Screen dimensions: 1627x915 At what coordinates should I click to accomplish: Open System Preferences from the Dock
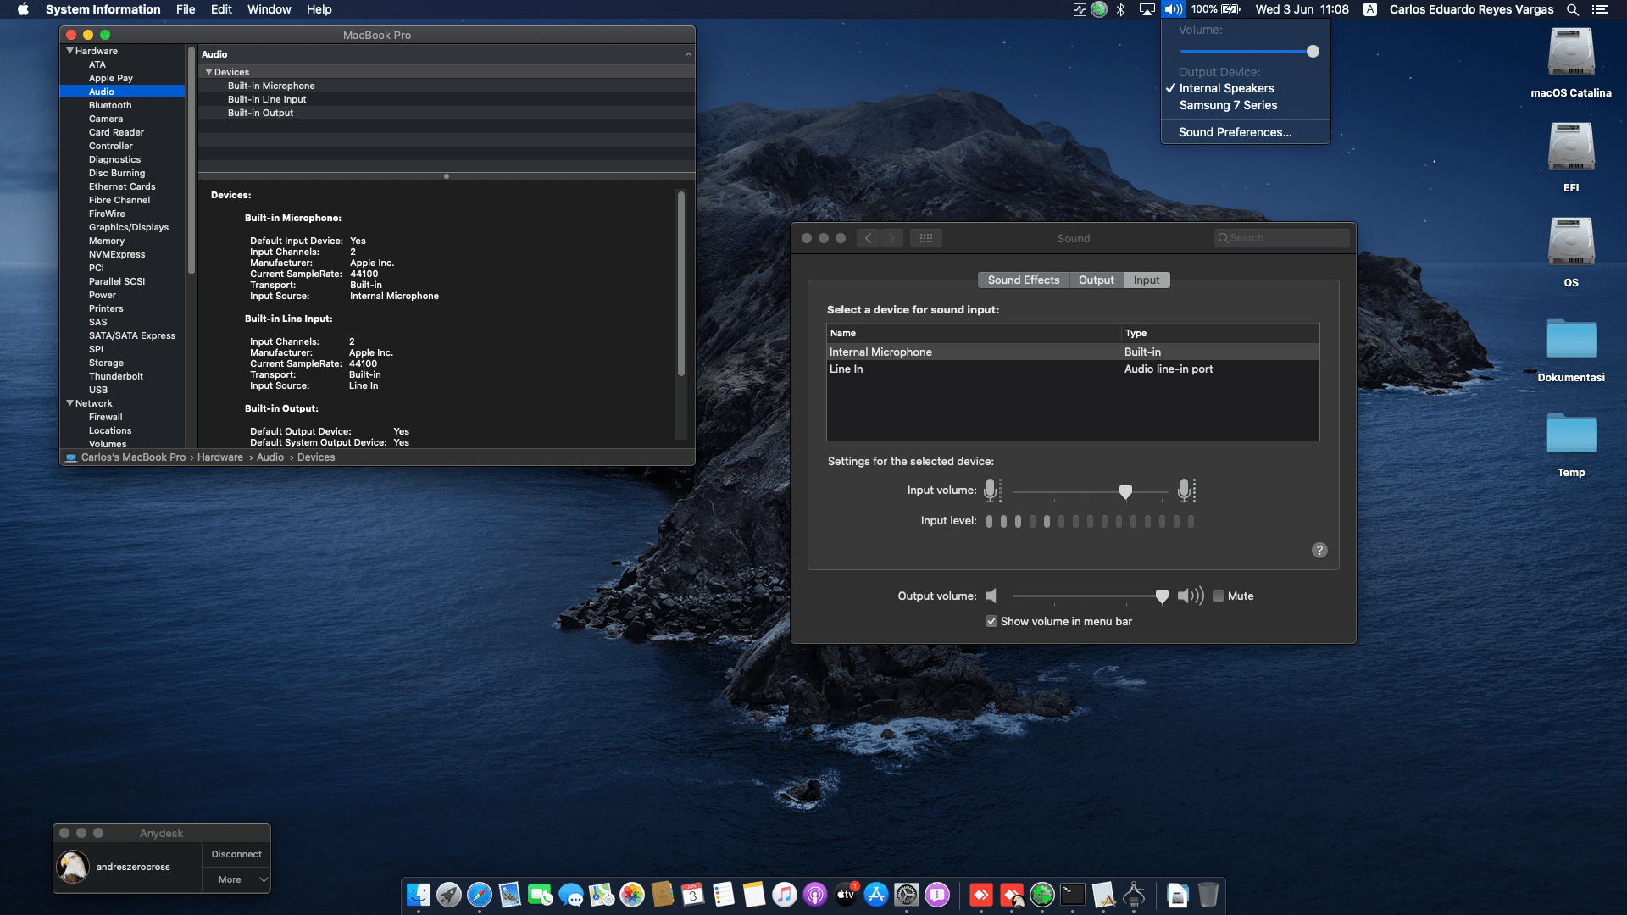[906, 895]
